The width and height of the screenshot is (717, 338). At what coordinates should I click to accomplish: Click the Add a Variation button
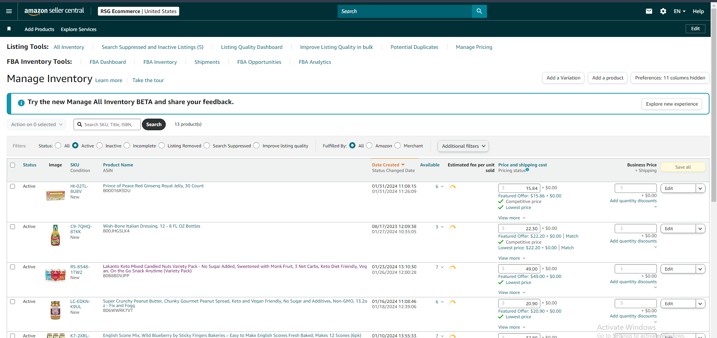click(563, 78)
